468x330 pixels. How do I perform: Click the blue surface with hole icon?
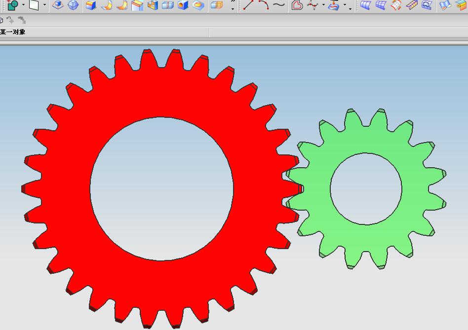tap(427, 5)
